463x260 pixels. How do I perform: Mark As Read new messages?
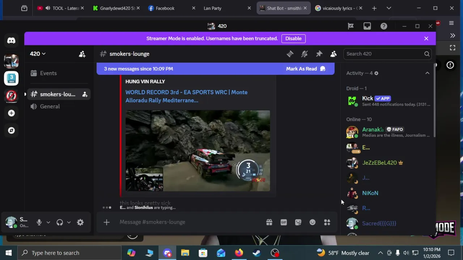point(306,69)
